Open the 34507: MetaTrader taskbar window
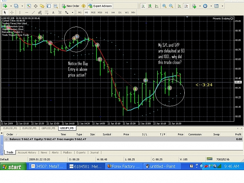This screenshot has width=244, height=183. tap(47, 167)
